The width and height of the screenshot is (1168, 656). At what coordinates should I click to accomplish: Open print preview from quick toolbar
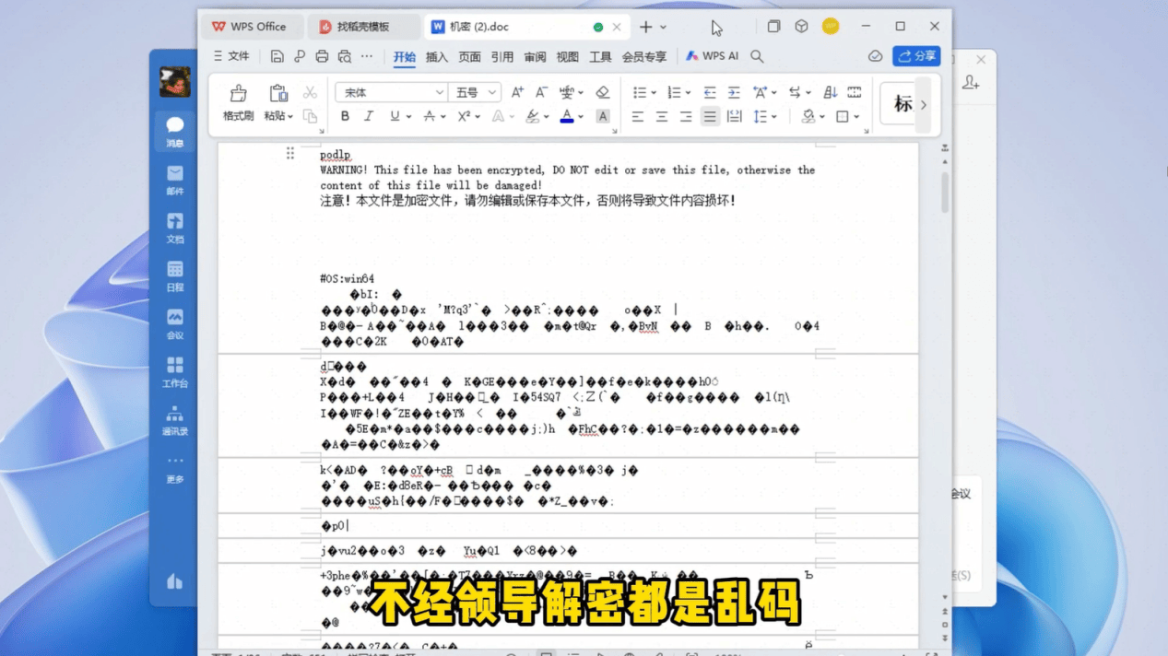click(344, 56)
